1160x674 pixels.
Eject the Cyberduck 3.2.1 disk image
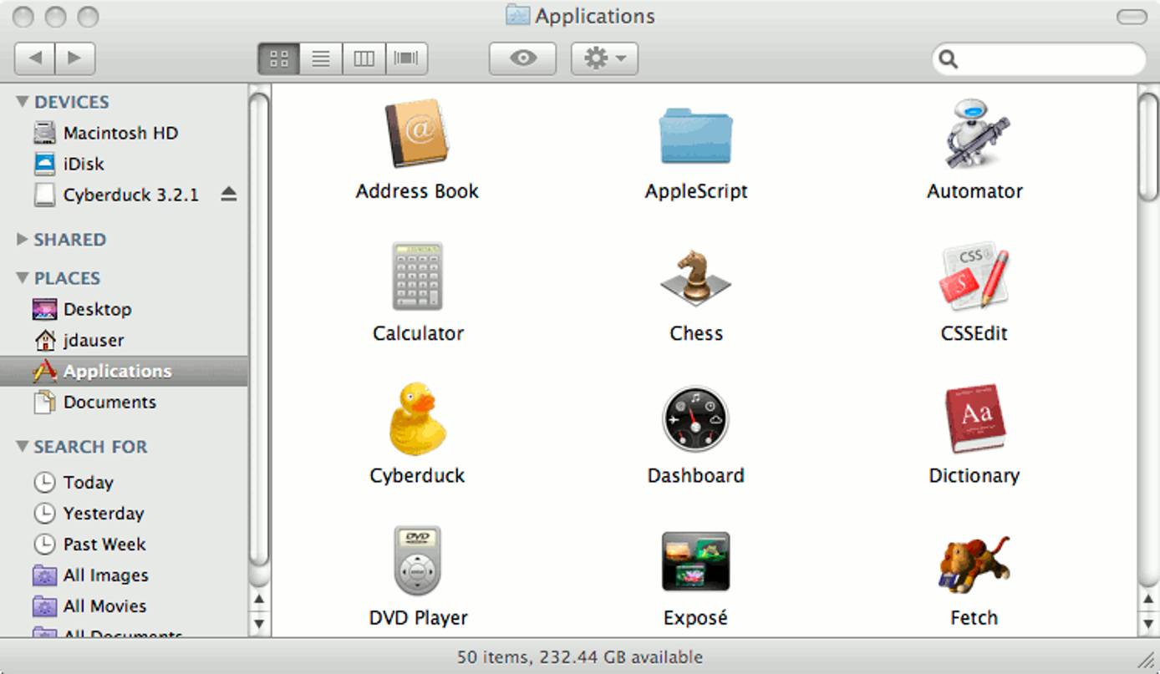coord(228,194)
